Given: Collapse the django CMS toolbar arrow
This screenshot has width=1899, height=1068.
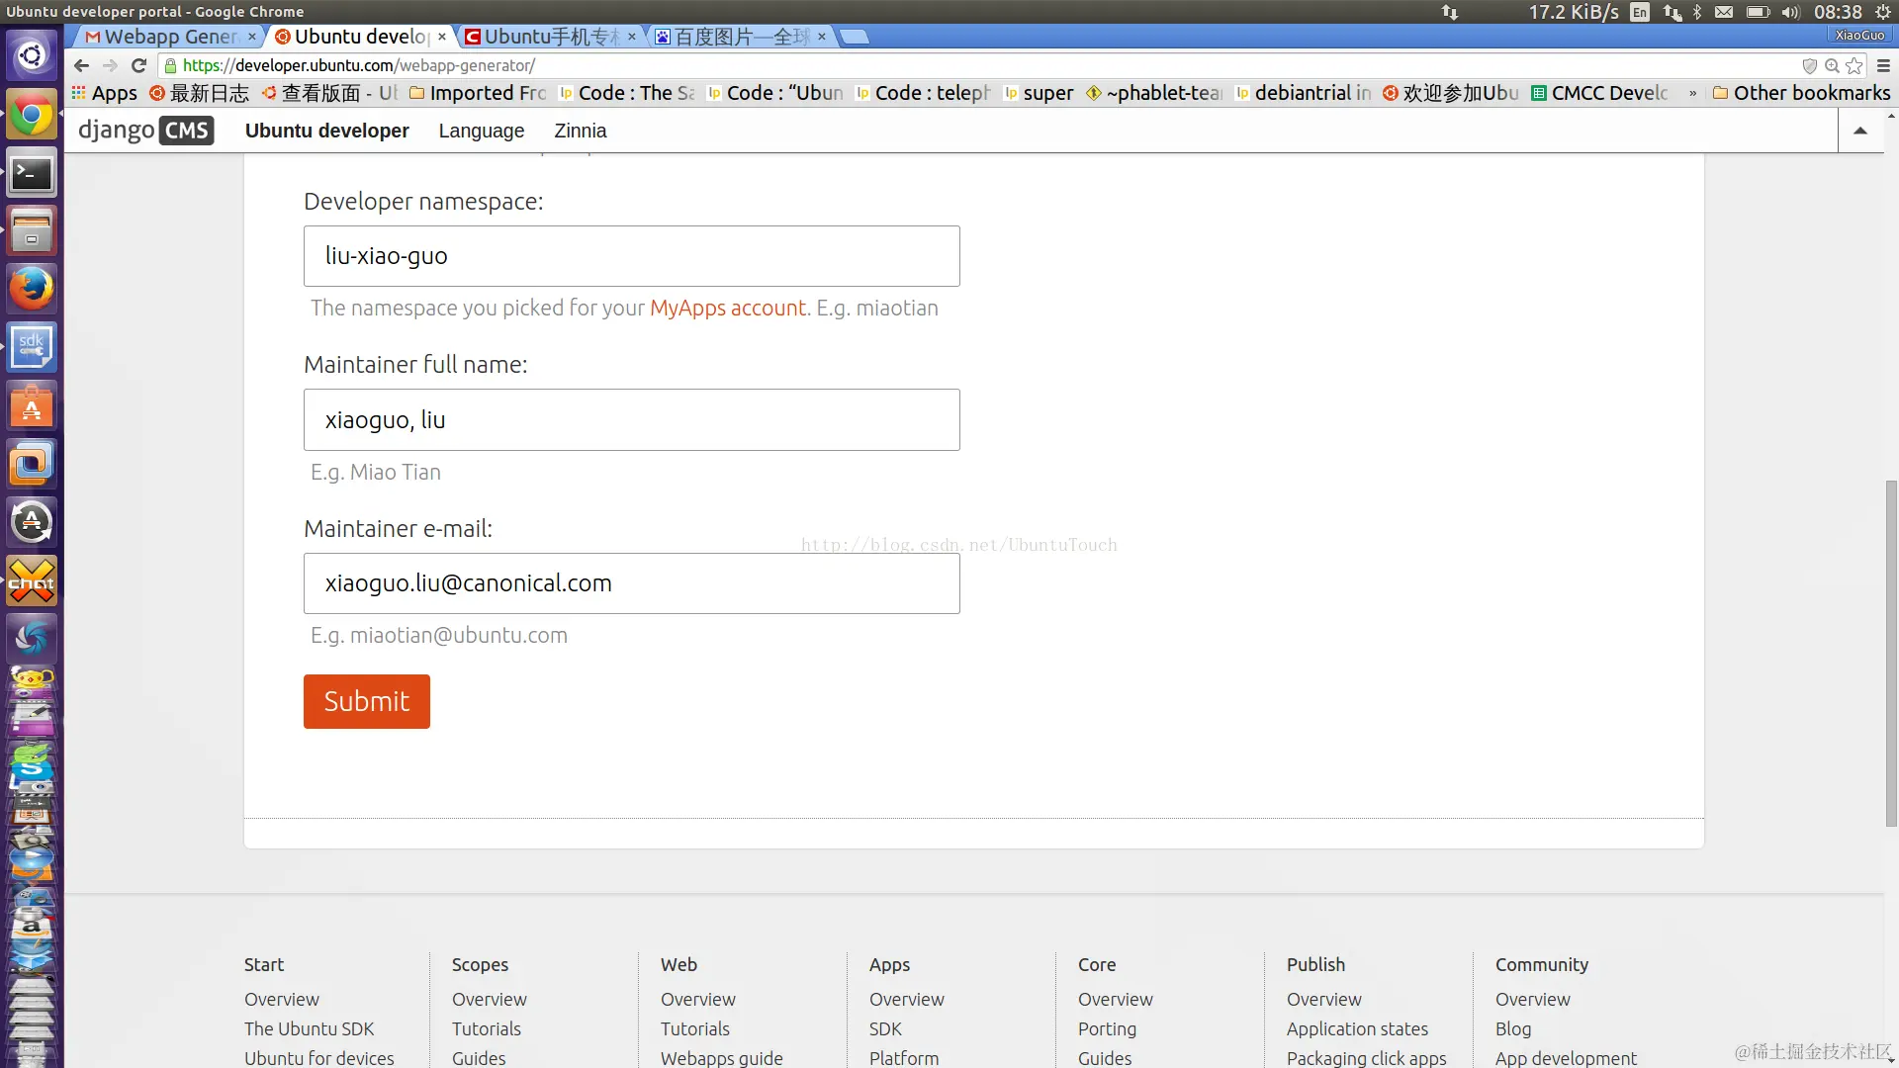Looking at the screenshot, I should click(x=1860, y=131).
